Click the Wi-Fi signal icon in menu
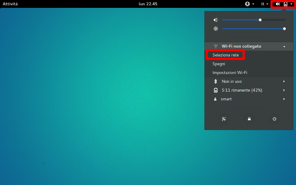The width and height of the screenshot is (296, 185). point(216,46)
